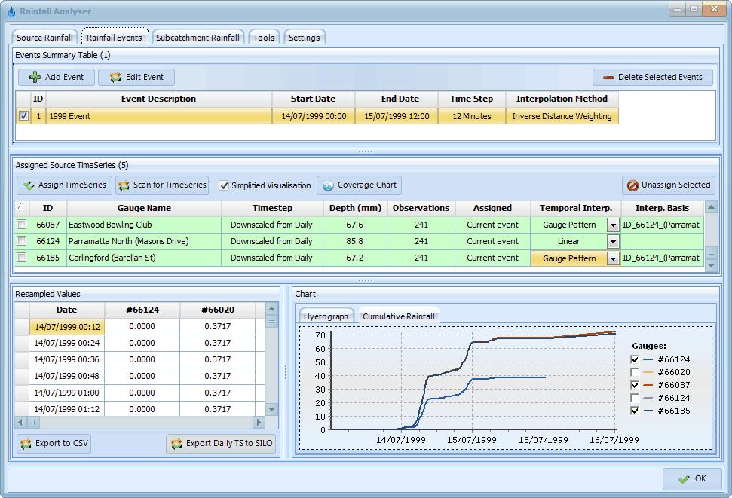This screenshot has height=498, width=732.
Task: Enable gauge #66020 in chart legend
Action: point(635,372)
